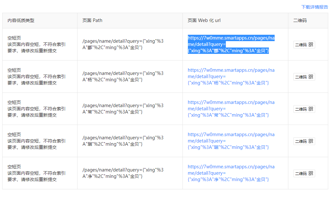Open the 下载详情报告 download link
This screenshot has height=197, width=333.
pos(314,7)
